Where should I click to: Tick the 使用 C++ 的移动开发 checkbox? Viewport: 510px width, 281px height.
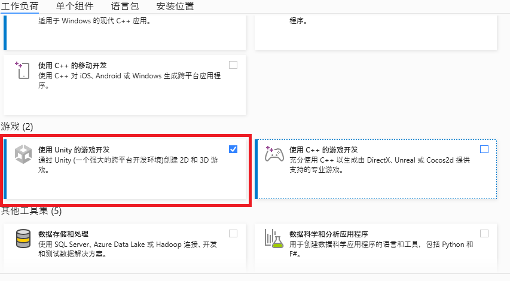(233, 65)
